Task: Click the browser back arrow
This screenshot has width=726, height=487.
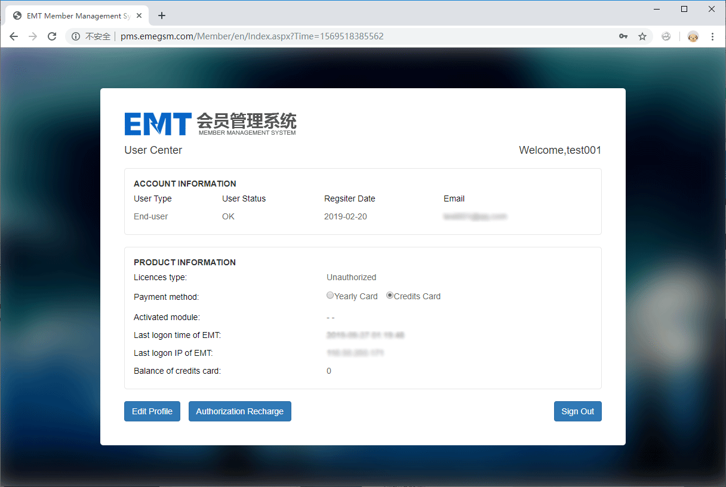Action: coord(14,36)
